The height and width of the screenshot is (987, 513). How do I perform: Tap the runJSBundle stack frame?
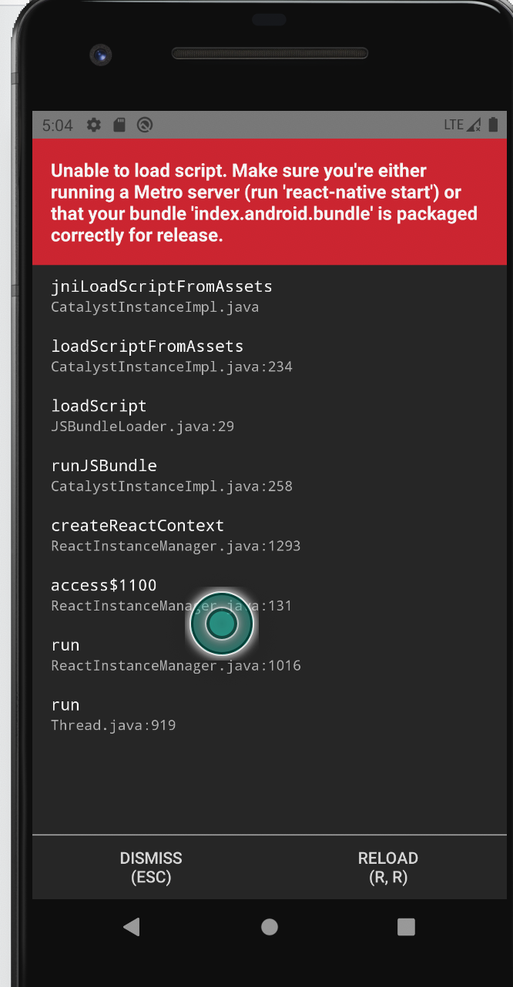coord(171,475)
